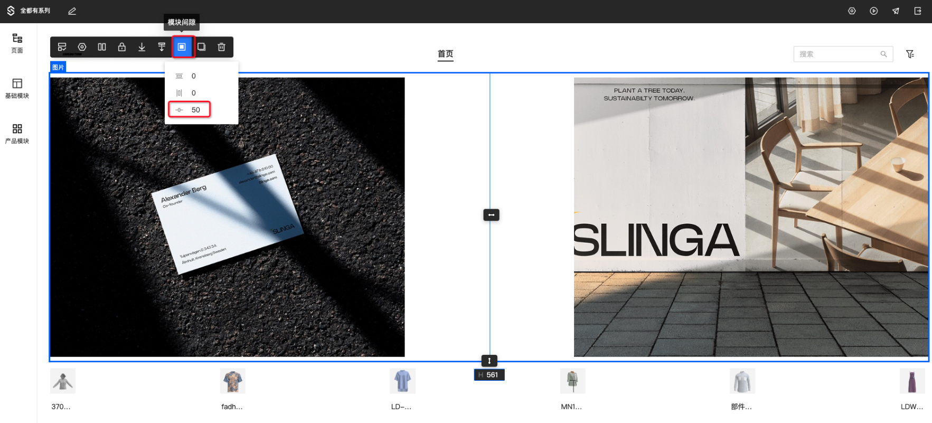The width and height of the screenshot is (932, 423).
Task: Open the 基础模块 panel in sidebar
Action: click(x=17, y=88)
